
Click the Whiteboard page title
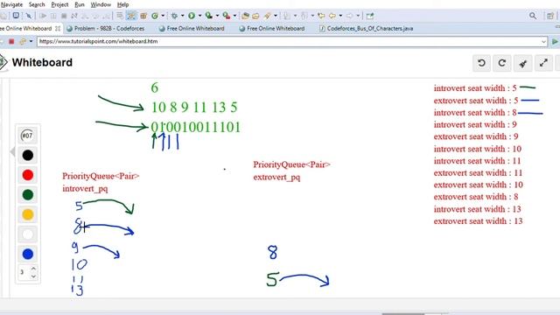tap(42, 62)
